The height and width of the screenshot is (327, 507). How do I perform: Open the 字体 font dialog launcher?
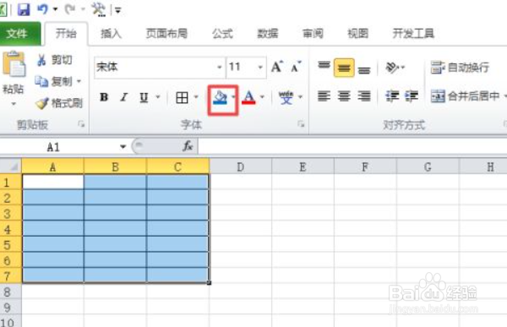[301, 124]
